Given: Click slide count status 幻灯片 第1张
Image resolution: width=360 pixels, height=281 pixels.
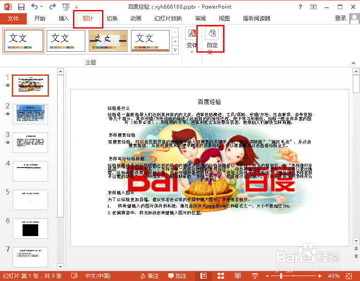Looking at the screenshot, I should pos(32,276).
